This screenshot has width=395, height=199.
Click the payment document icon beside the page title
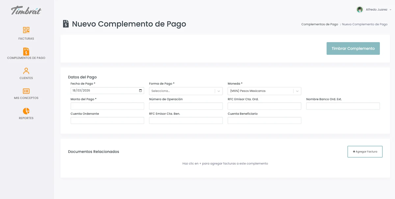click(66, 24)
